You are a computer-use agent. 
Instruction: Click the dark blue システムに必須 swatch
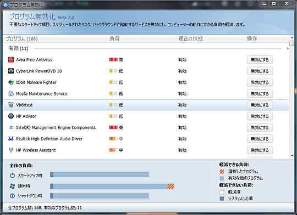222,199
